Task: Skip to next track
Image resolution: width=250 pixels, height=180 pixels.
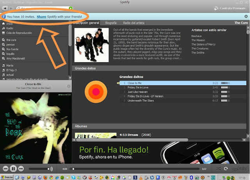Action: pyautogui.click(x=21, y=169)
